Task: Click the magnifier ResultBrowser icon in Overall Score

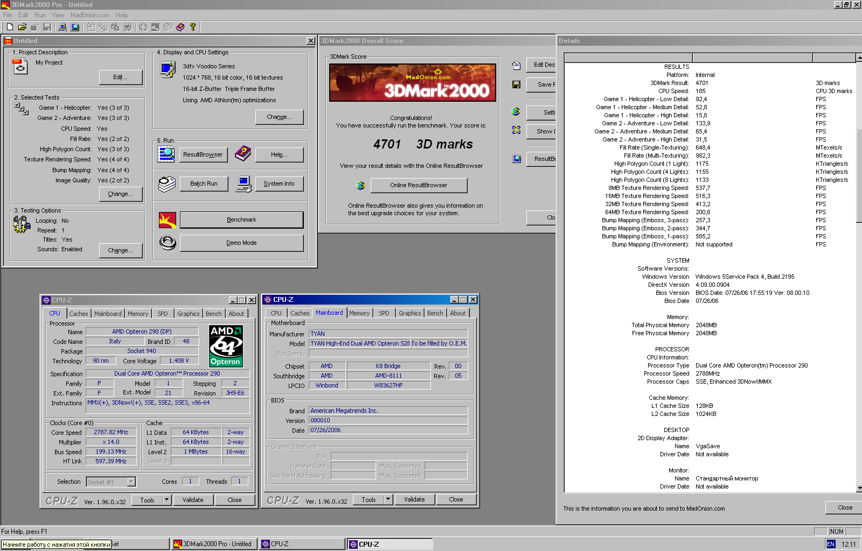Action: point(517,159)
